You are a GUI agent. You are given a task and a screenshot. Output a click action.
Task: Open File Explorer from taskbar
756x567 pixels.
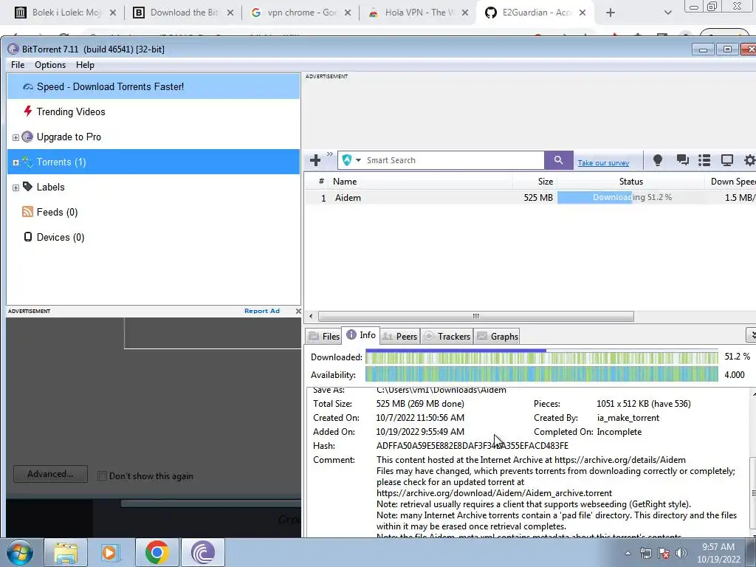click(x=65, y=552)
